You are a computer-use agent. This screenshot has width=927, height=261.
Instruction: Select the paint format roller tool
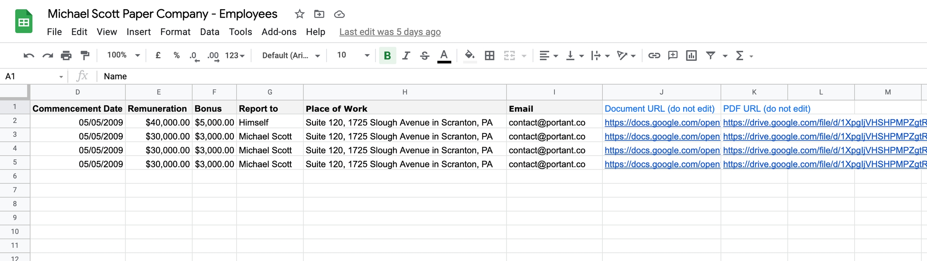coord(85,55)
